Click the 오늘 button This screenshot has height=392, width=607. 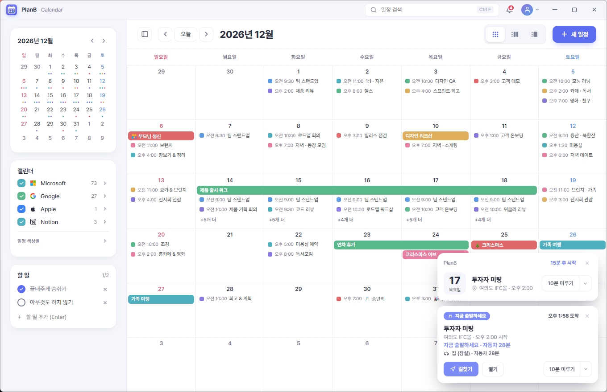(186, 34)
